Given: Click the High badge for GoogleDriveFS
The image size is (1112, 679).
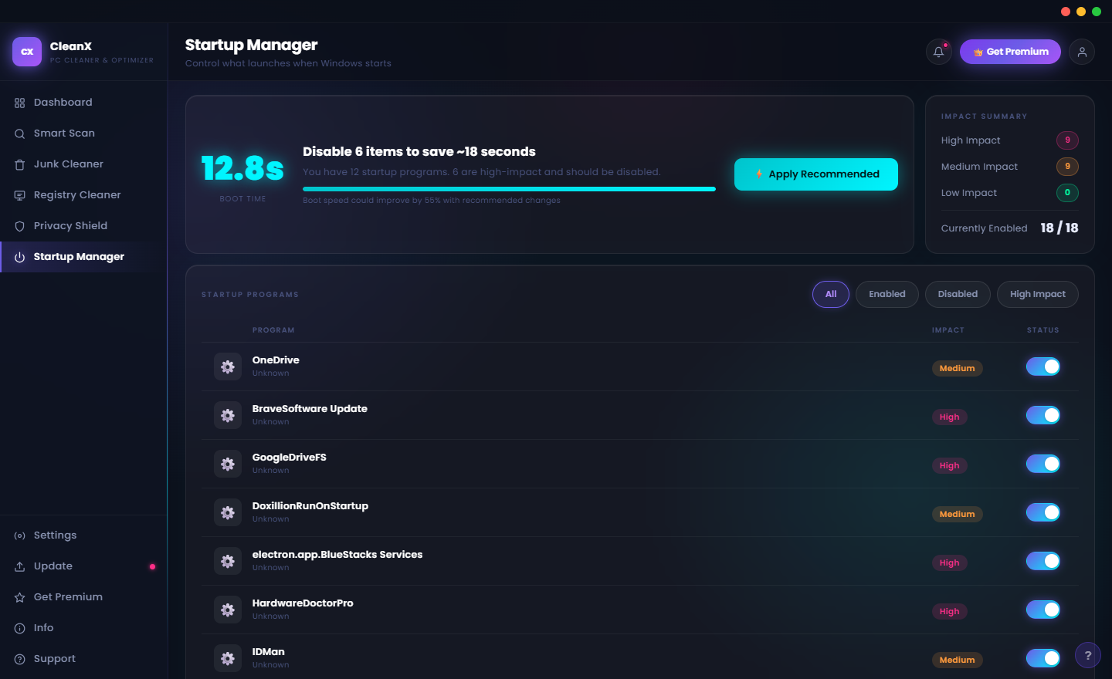Looking at the screenshot, I should coord(949,466).
